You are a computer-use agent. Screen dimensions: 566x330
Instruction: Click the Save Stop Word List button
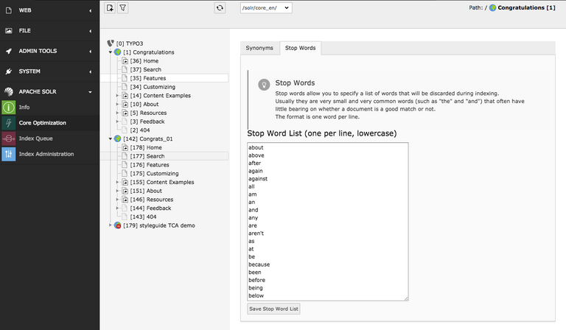273,309
